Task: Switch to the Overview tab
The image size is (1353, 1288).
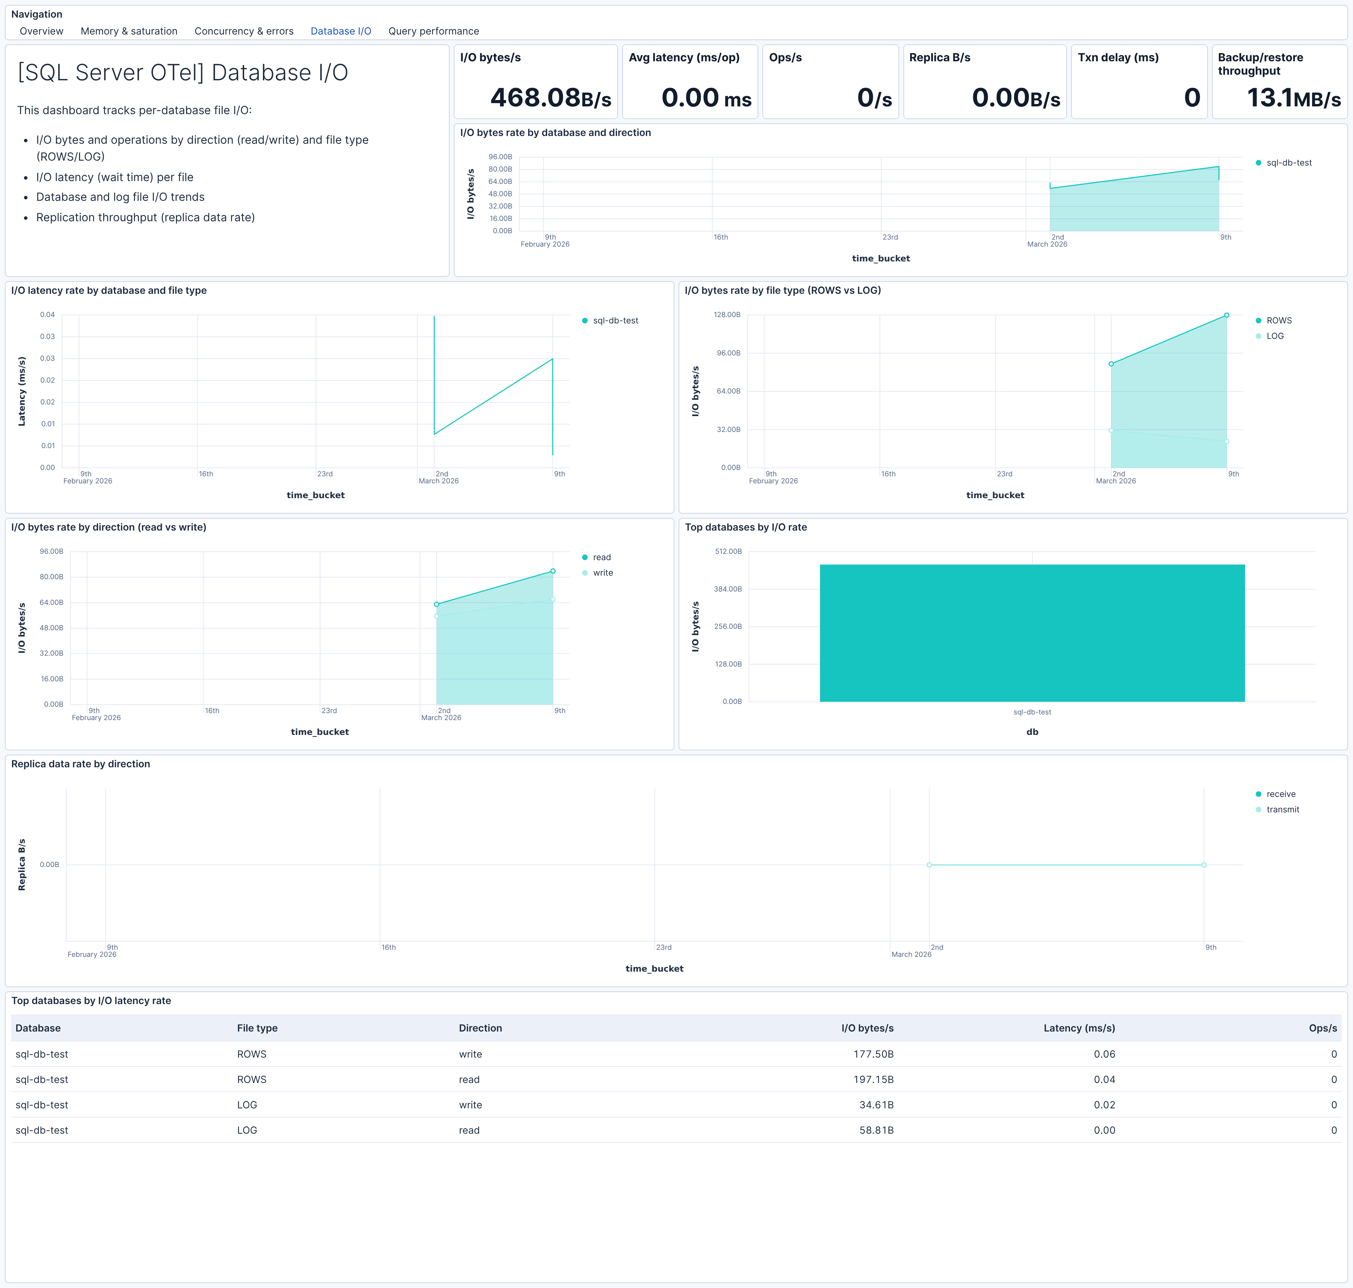Action: point(41,31)
